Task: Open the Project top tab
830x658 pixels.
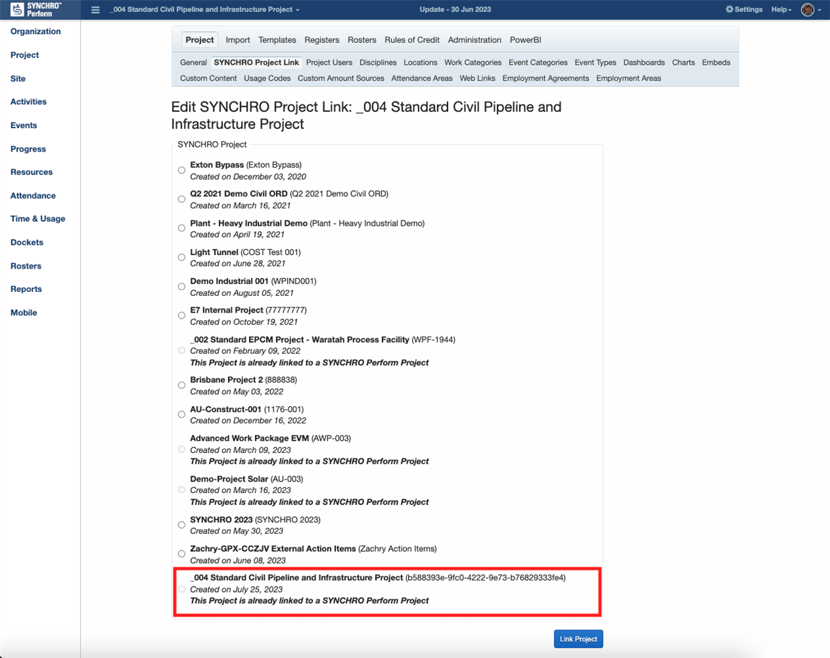Action: 200,40
